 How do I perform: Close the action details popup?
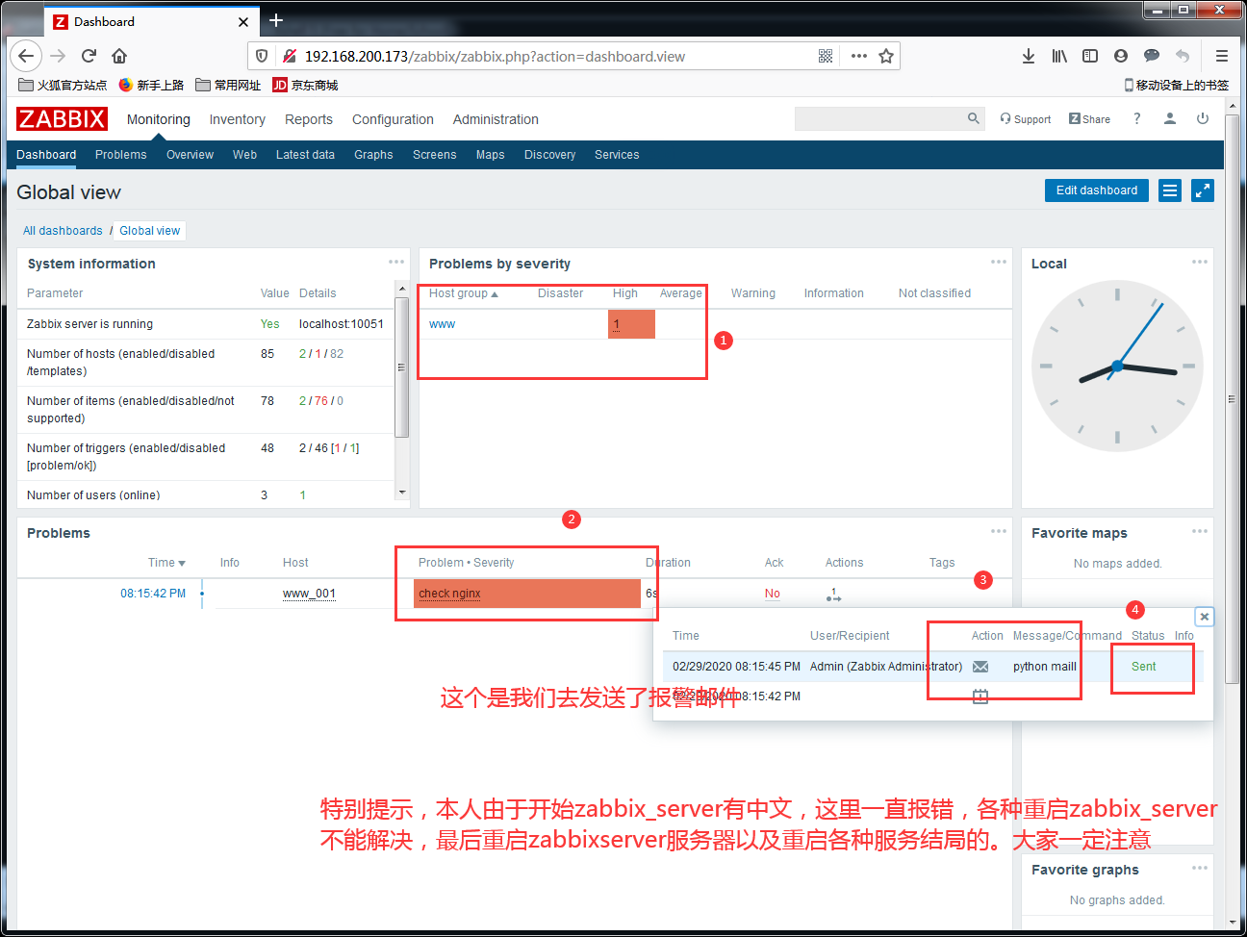[1204, 617]
